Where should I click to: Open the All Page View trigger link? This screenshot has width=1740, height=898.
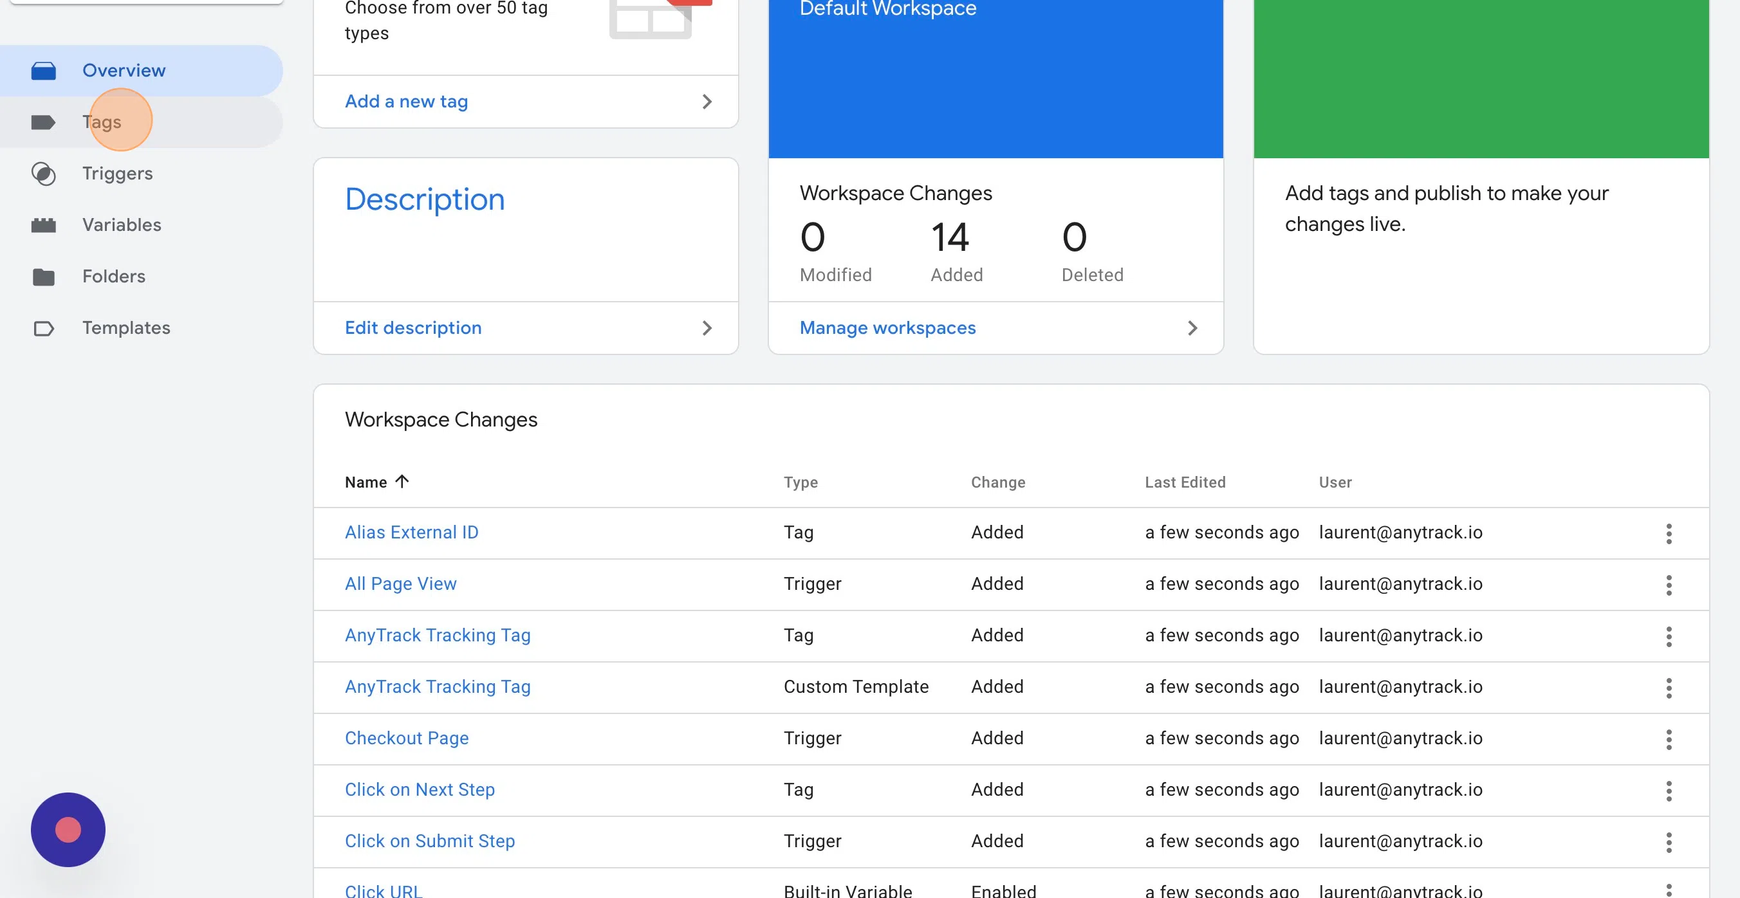pos(400,583)
